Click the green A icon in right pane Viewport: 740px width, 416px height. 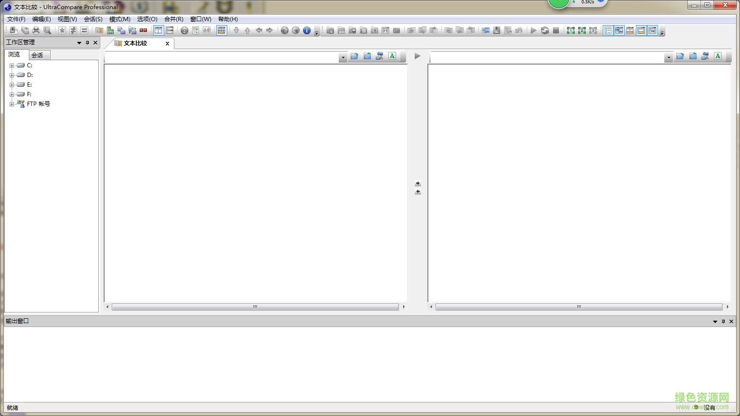pos(718,56)
